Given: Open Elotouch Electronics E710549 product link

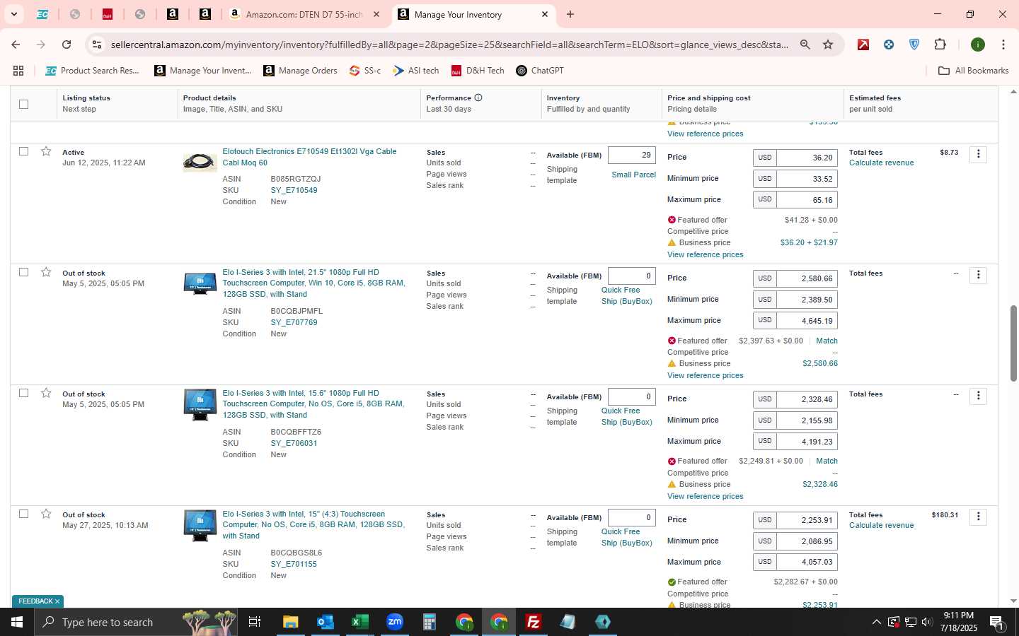Looking at the screenshot, I should (309, 157).
